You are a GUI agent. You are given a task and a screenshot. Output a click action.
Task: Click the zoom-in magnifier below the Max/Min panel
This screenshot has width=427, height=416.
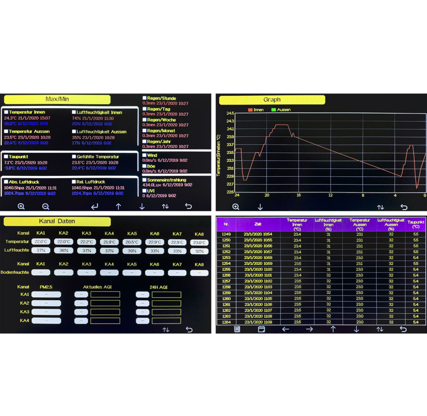point(21,206)
